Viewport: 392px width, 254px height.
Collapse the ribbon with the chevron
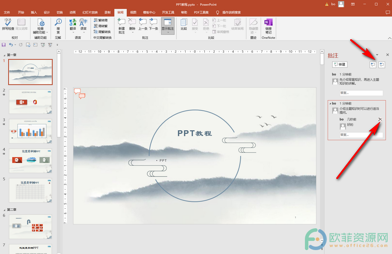pos(389,38)
